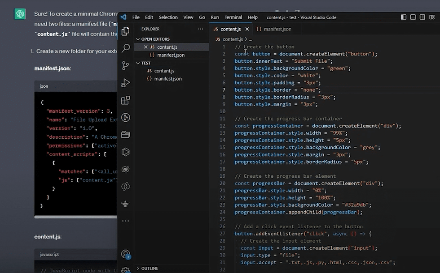
Task: Select manifest.json in Open Editors list
Action: click(171, 55)
